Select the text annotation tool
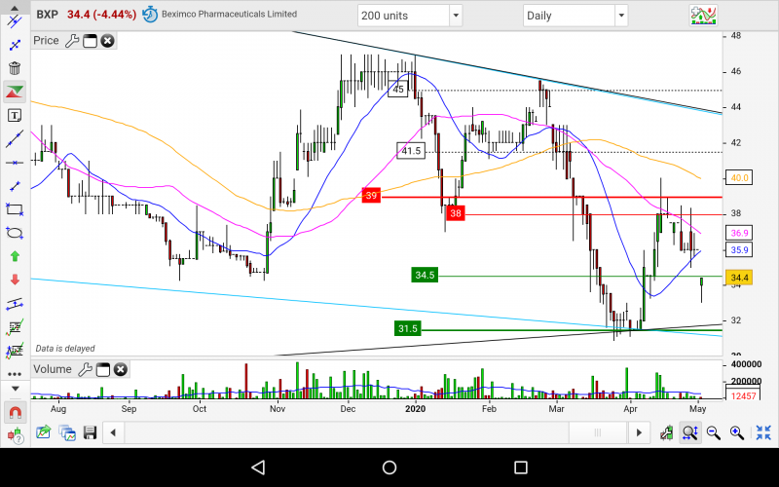This screenshot has height=487, width=779. 15,115
